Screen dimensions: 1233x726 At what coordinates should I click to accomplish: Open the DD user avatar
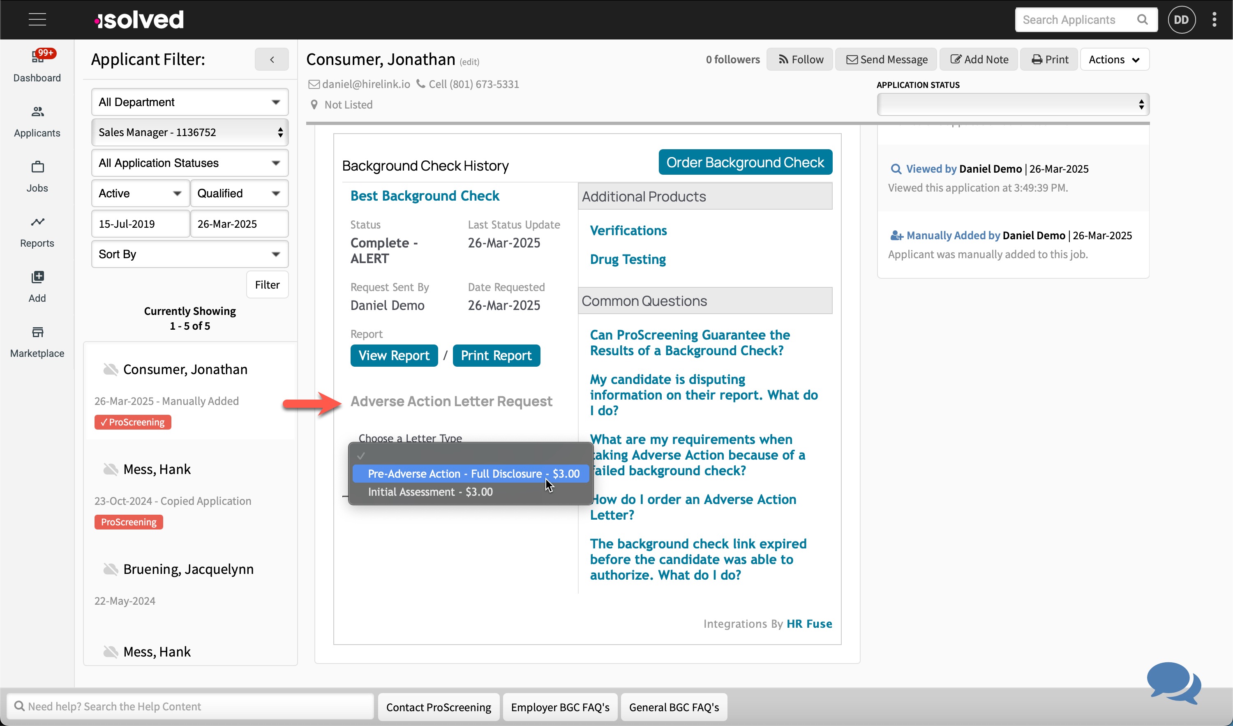click(1182, 20)
